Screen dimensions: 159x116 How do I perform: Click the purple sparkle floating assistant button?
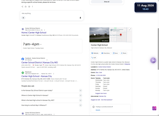pyautogui.click(x=153, y=61)
